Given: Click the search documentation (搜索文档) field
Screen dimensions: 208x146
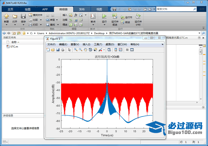Looking at the screenshot, I should pos(175,9).
